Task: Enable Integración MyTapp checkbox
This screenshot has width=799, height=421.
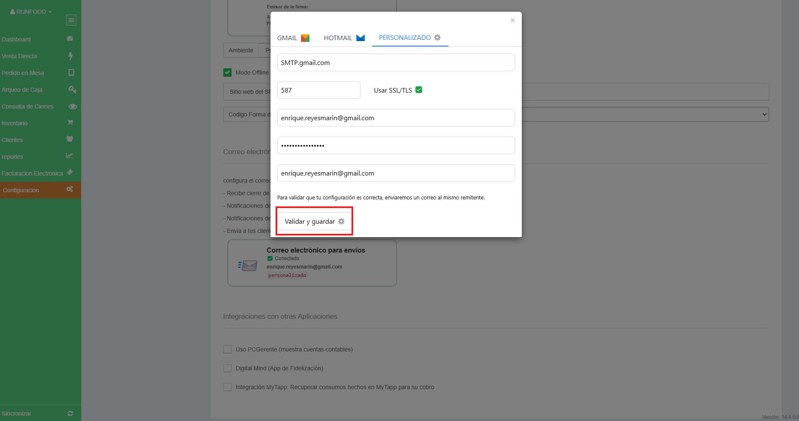Action: point(227,387)
